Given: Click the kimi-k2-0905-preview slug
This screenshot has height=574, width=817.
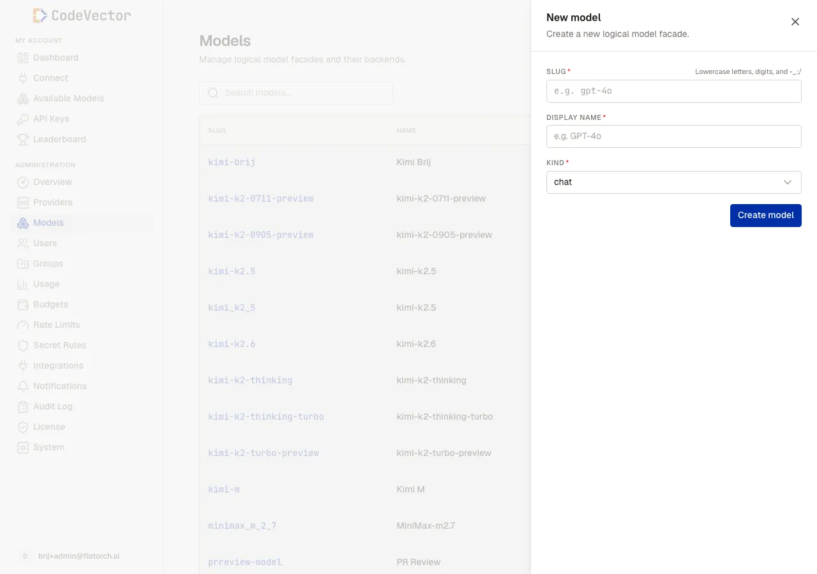Looking at the screenshot, I should (261, 235).
